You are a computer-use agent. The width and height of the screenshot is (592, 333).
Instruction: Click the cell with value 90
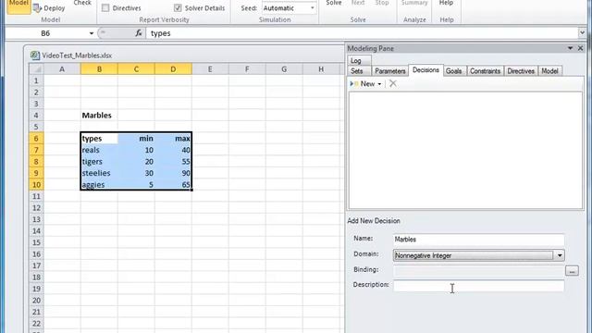click(x=173, y=173)
